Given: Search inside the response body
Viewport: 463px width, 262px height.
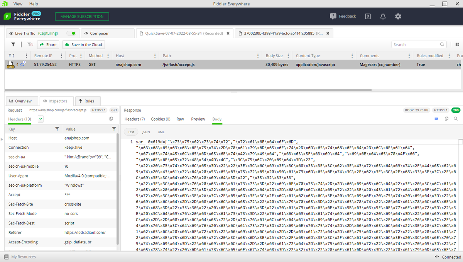Looking at the screenshot, I should (x=456, y=119).
